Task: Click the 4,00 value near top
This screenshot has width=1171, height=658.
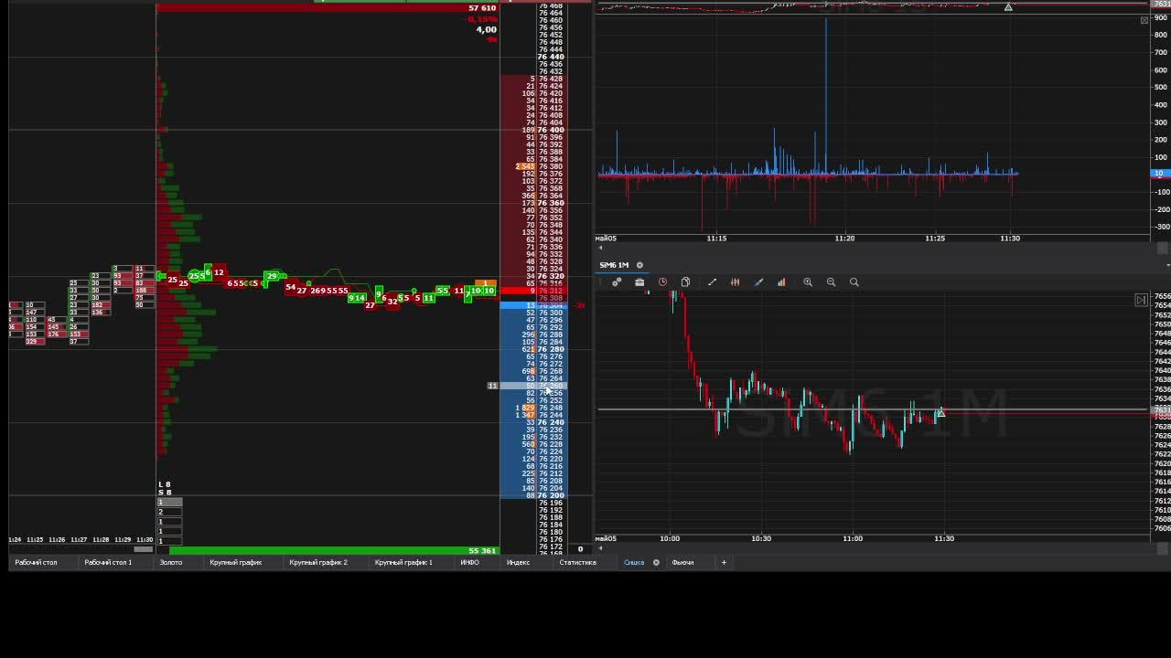Action: (486, 29)
